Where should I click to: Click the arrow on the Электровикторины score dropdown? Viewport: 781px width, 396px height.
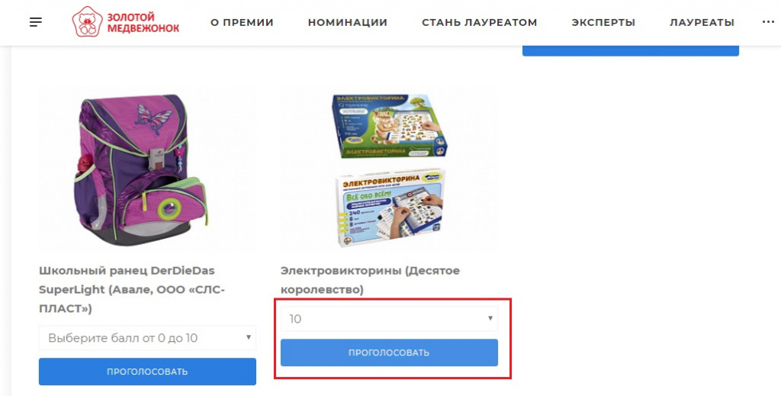tap(490, 318)
